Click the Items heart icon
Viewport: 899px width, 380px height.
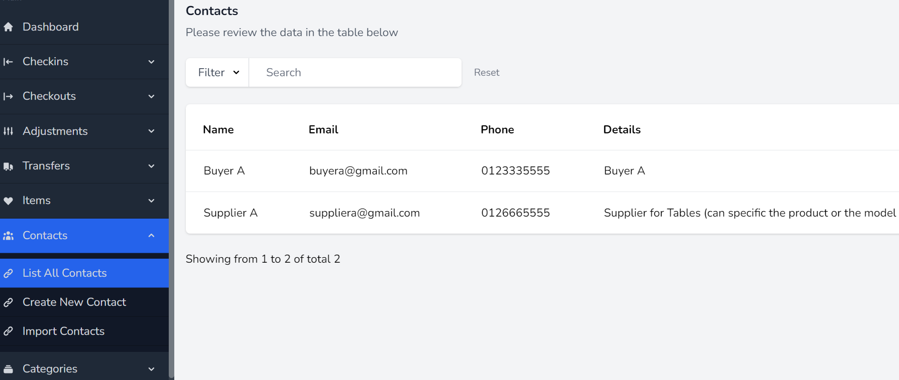[8, 201]
